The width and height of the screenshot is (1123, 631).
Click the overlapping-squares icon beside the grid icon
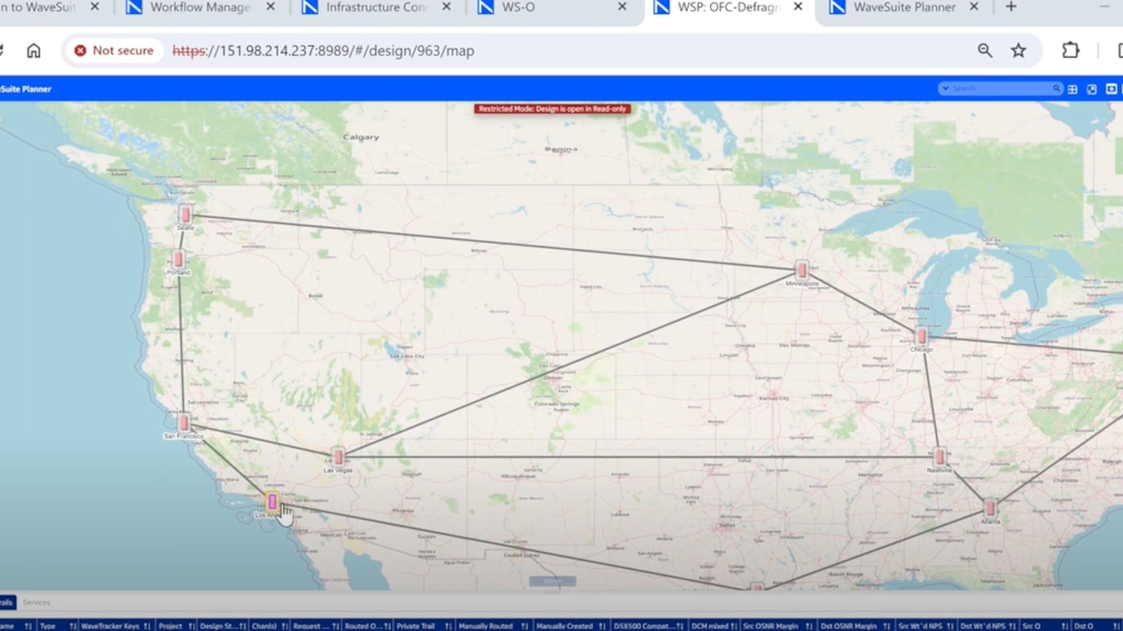(x=1092, y=89)
